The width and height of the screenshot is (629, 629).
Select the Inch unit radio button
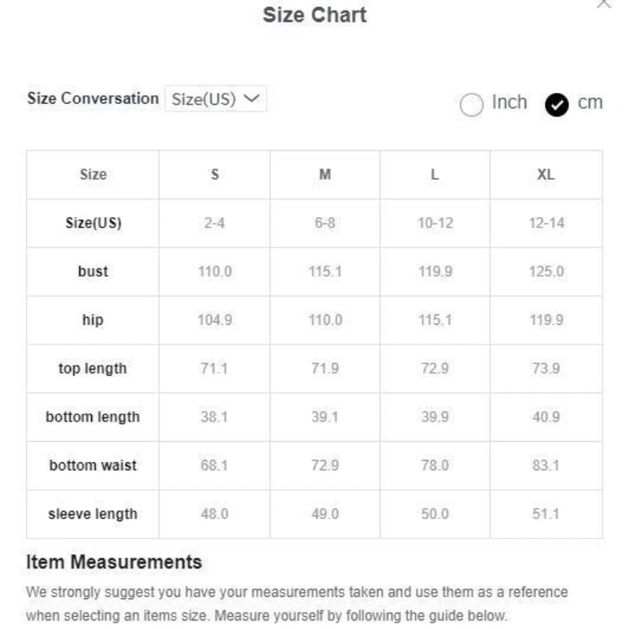point(471,105)
